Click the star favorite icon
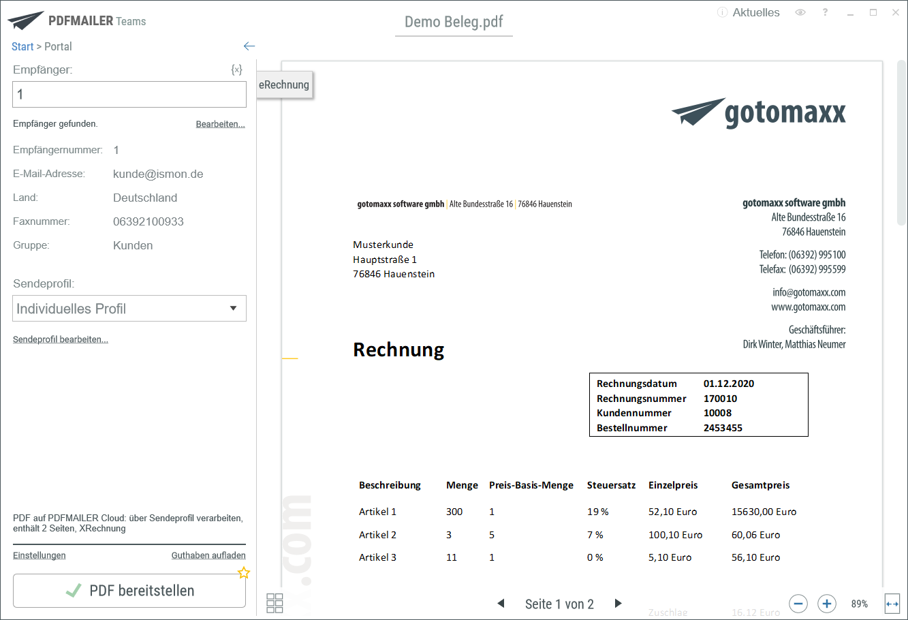This screenshot has height=620, width=908. point(244,573)
